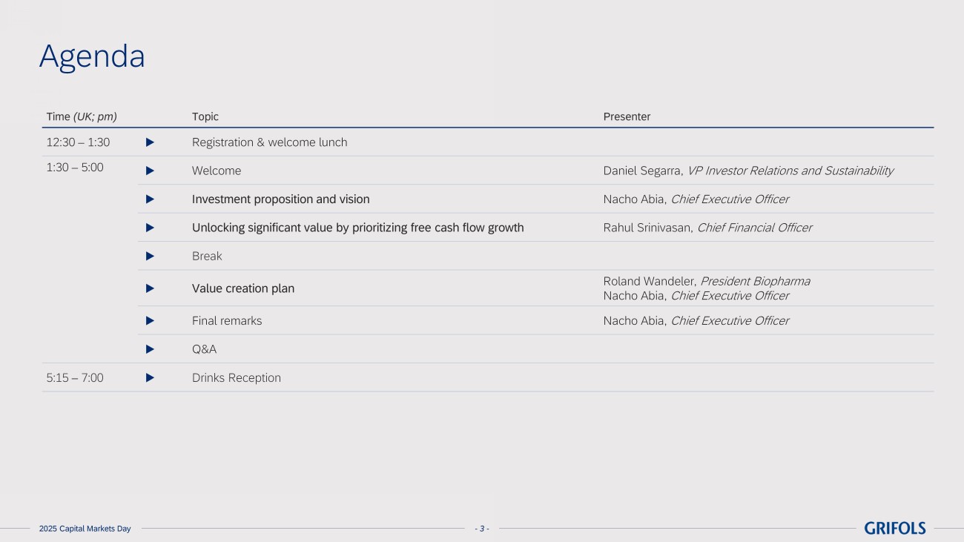Click the Presenter column header
The height and width of the screenshot is (542, 964).
pyautogui.click(x=627, y=116)
